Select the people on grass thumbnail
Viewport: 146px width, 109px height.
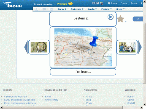127,47
